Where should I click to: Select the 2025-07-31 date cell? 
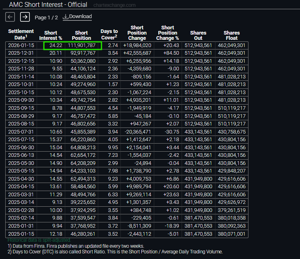coord(21,132)
